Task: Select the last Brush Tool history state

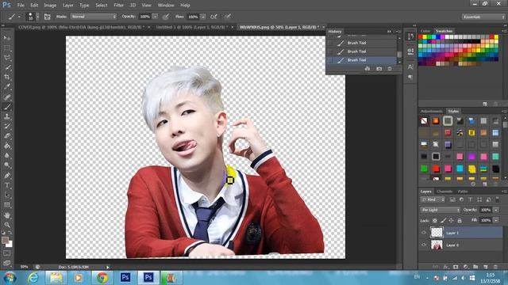Action: coord(362,60)
